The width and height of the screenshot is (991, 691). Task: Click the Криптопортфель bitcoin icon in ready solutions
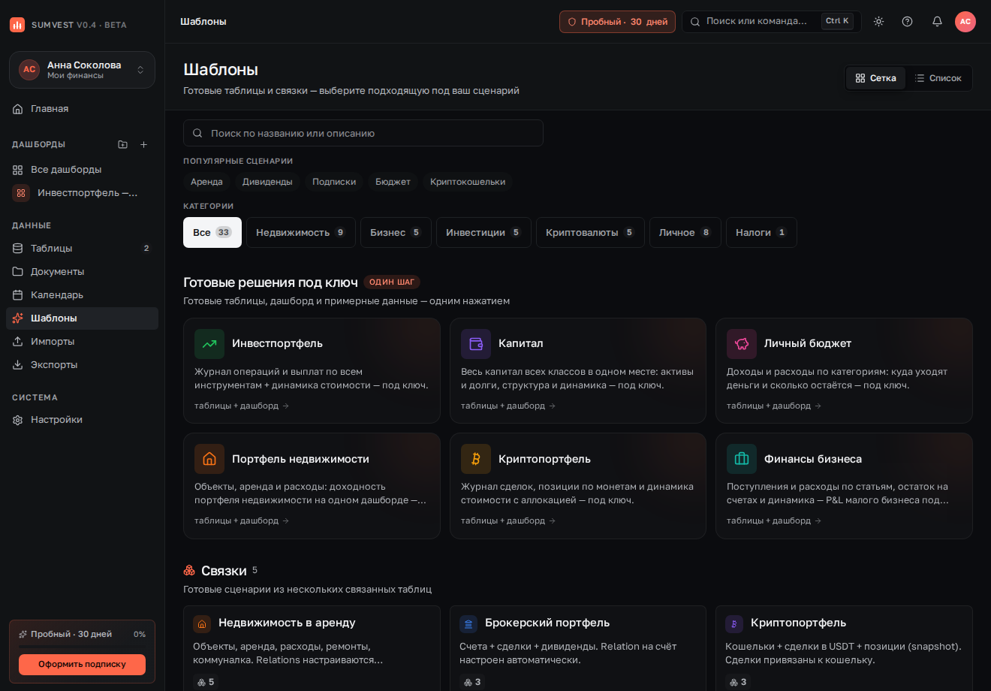(x=476, y=459)
